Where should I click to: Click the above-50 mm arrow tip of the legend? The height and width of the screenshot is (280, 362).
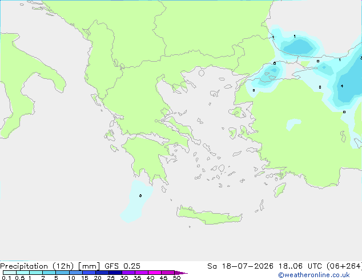click(x=181, y=273)
